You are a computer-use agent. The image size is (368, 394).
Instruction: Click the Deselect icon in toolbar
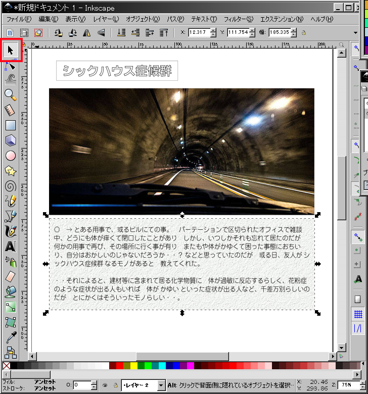pyautogui.click(x=38, y=33)
